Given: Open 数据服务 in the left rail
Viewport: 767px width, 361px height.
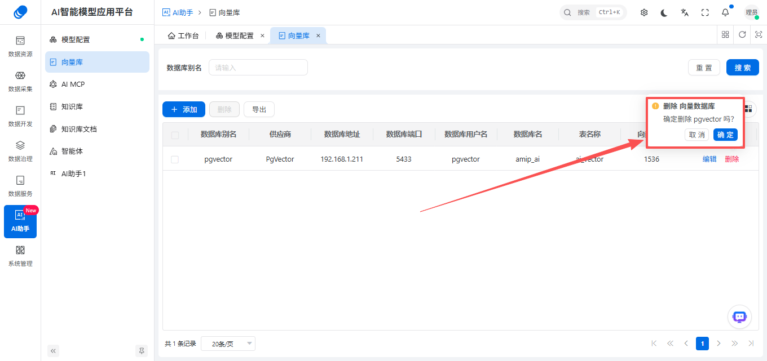Looking at the screenshot, I should pos(20,186).
